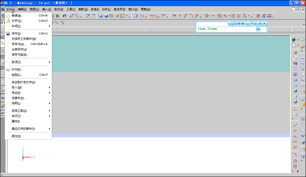Choose 保存书签(B)... menu entry

(x=28, y=55)
